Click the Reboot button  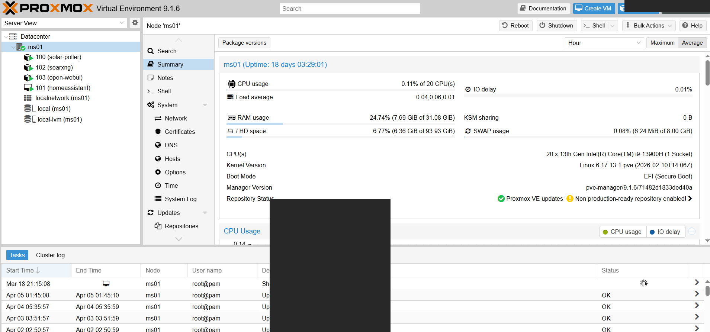[x=515, y=25]
